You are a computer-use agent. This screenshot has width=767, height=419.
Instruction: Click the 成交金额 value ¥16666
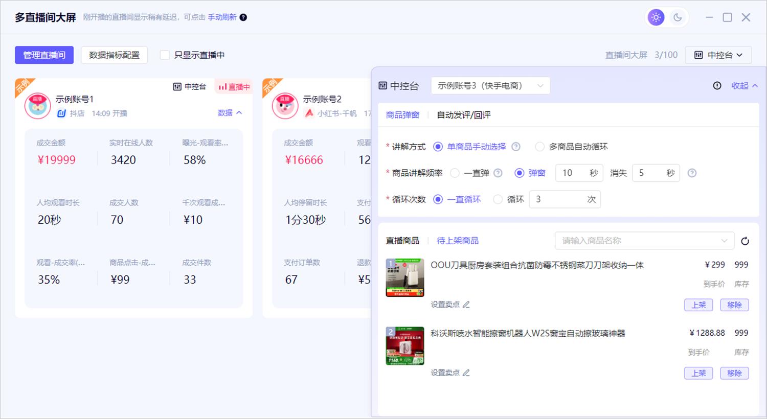point(304,160)
